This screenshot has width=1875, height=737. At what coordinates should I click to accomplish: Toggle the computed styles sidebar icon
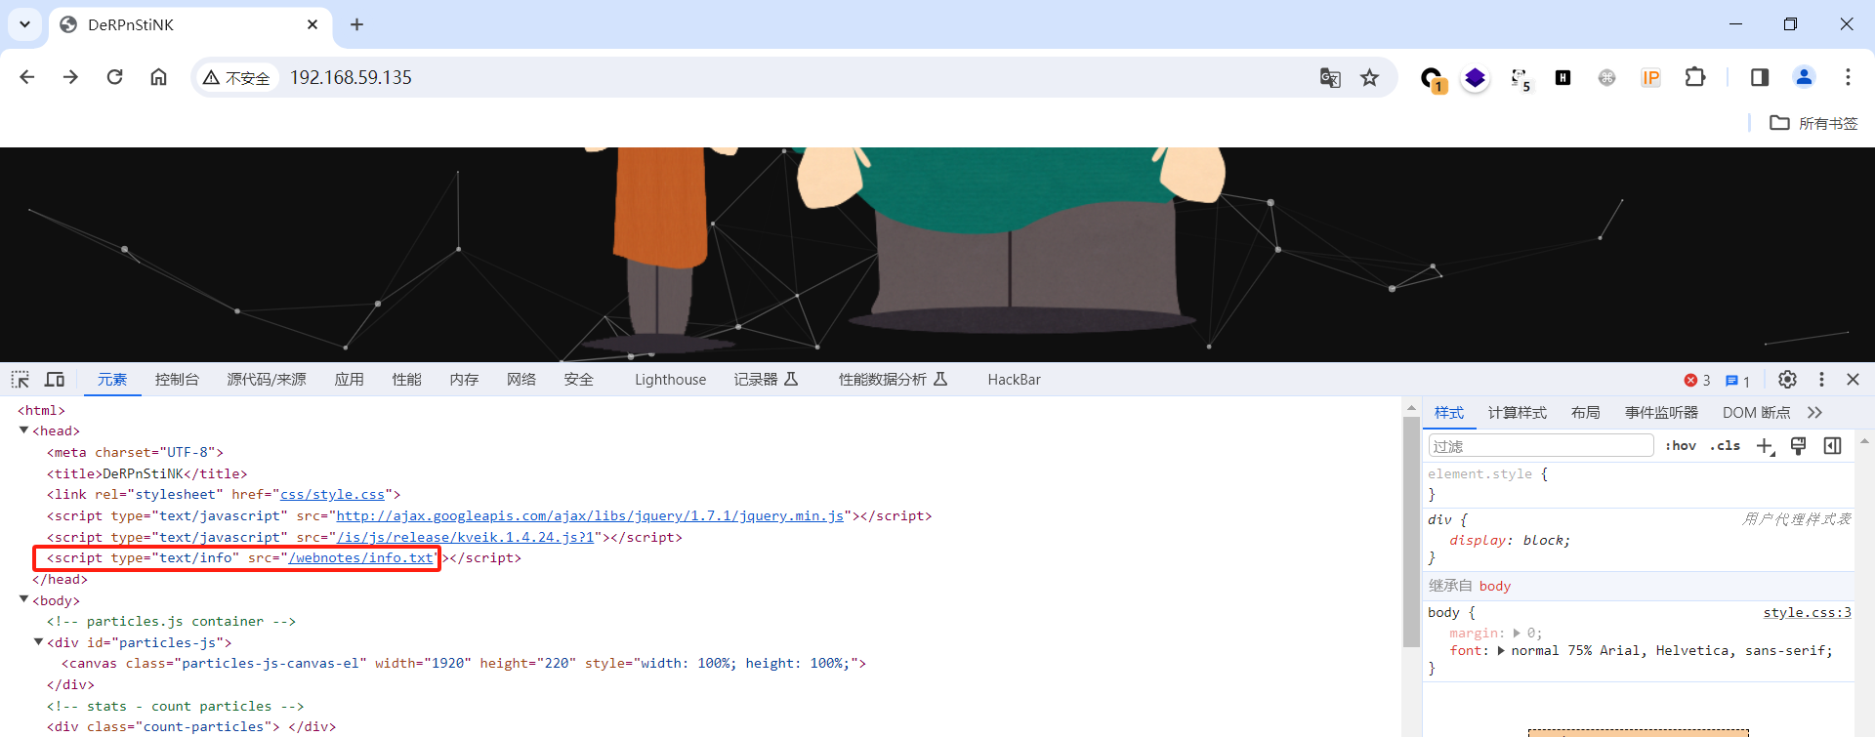(1832, 446)
